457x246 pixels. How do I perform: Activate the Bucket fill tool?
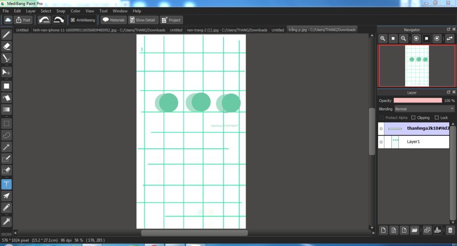pyautogui.click(x=6, y=98)
